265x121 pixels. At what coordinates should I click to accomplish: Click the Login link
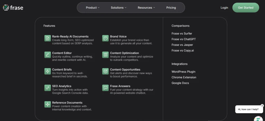[x=224, y=7]
